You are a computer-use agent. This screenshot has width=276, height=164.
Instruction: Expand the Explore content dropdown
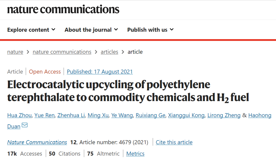pyautogui.click(x=31, y=30)
